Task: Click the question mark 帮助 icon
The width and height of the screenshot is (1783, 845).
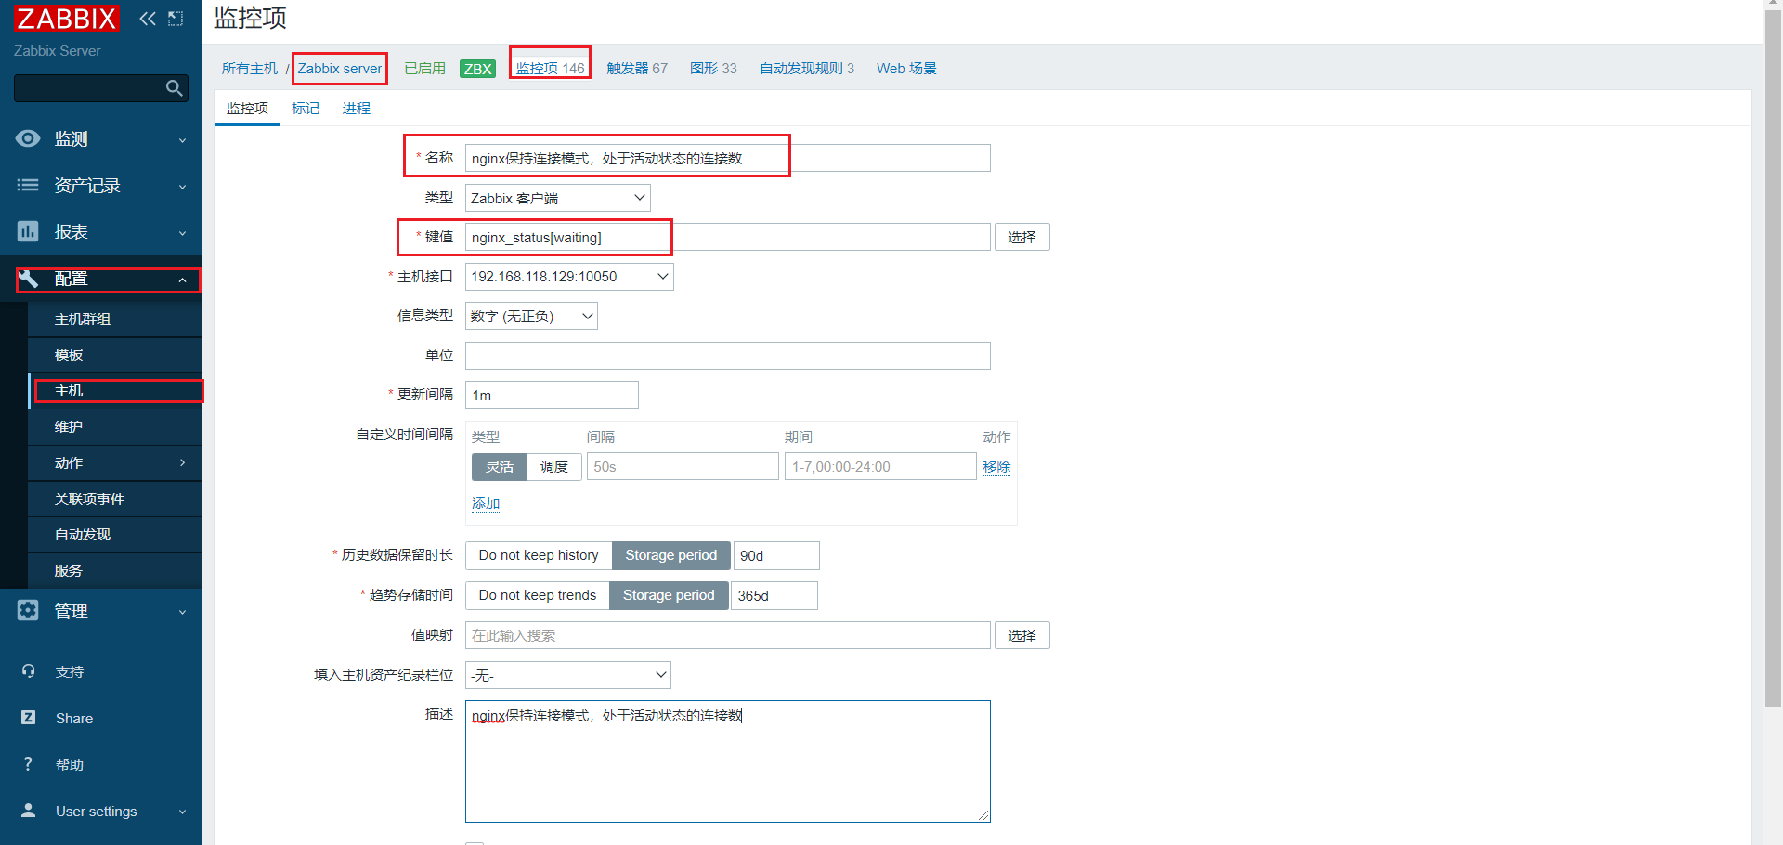Action: [29, 764]
